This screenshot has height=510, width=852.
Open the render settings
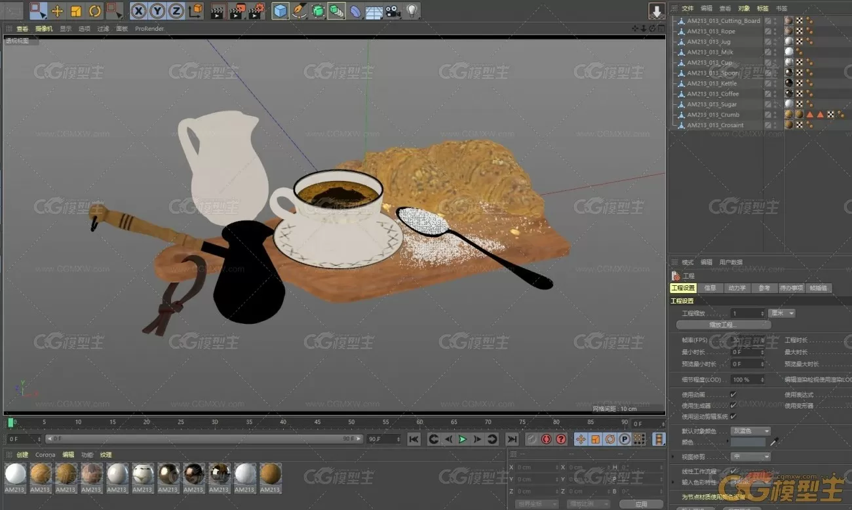click(x=257, y=10)
